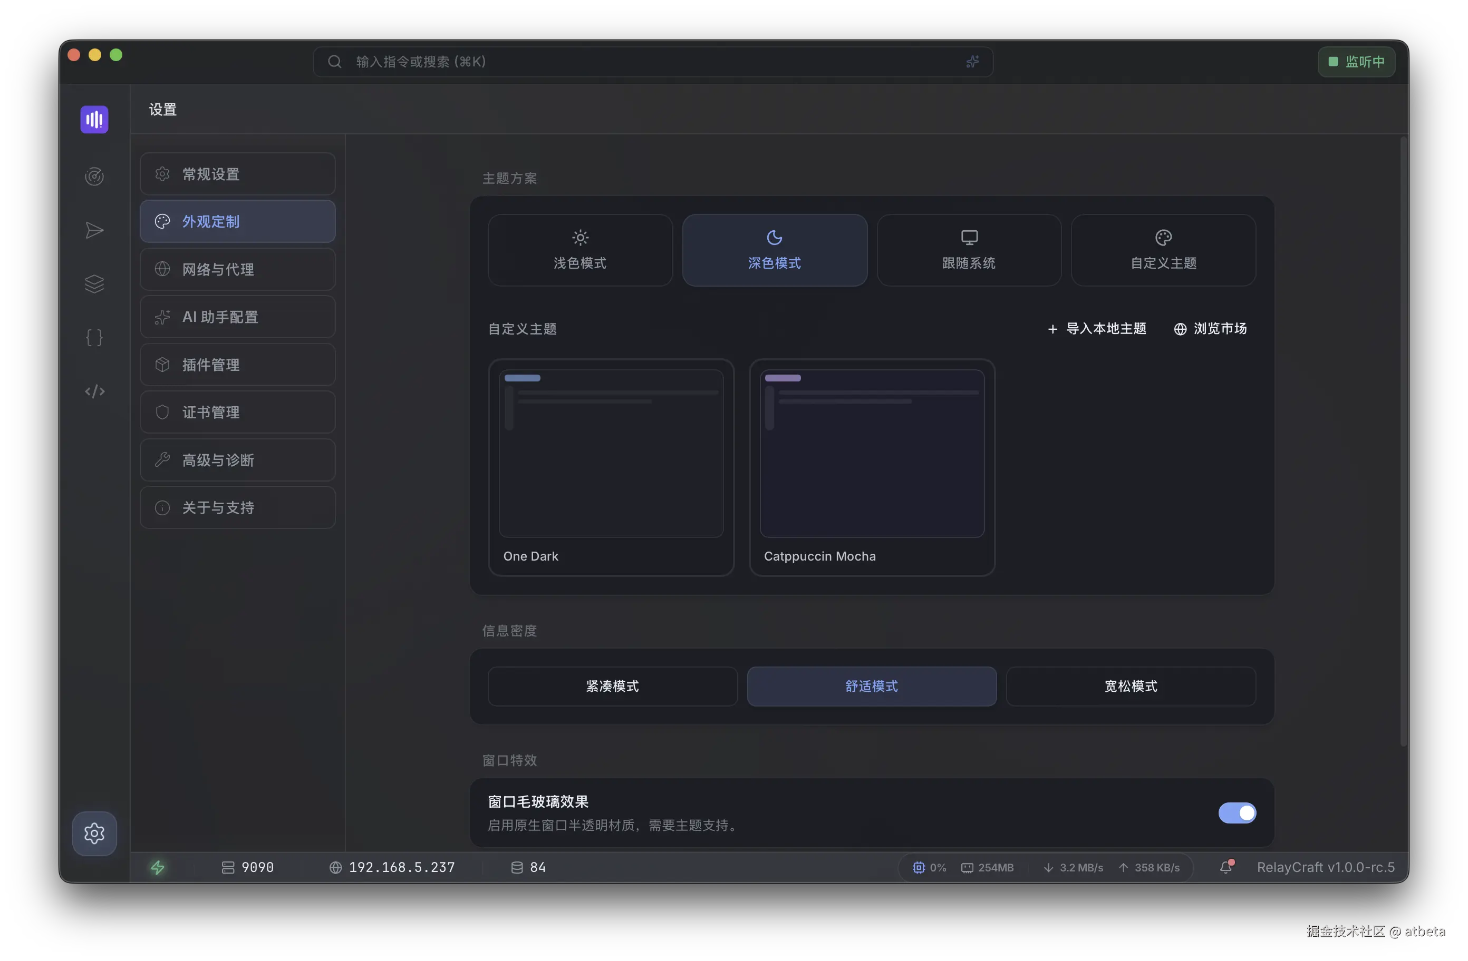
Task: Click the notification bell in status bar
Action: (1226, 867)
